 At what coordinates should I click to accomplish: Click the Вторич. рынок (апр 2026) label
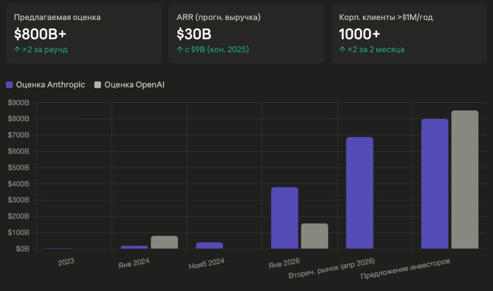(x=332, y=268)
